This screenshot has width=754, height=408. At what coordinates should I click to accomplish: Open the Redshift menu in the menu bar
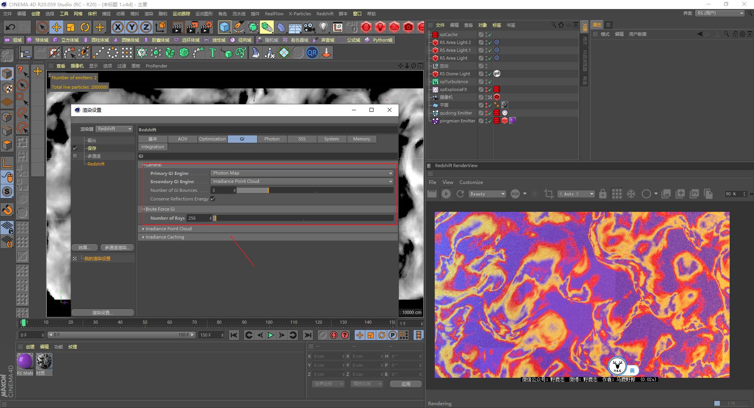pyautogui.click(x=325, y=13)
